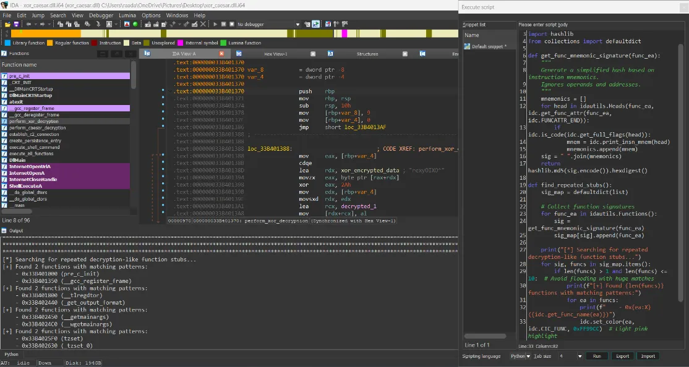This screenshot has height=367, width=689.
Task: Click the Hex View-1 tab icon
Action: [x=239, y=54]
